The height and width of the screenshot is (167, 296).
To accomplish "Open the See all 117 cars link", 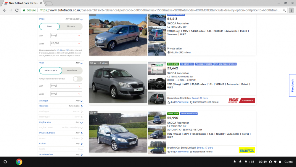I will 205,148.
